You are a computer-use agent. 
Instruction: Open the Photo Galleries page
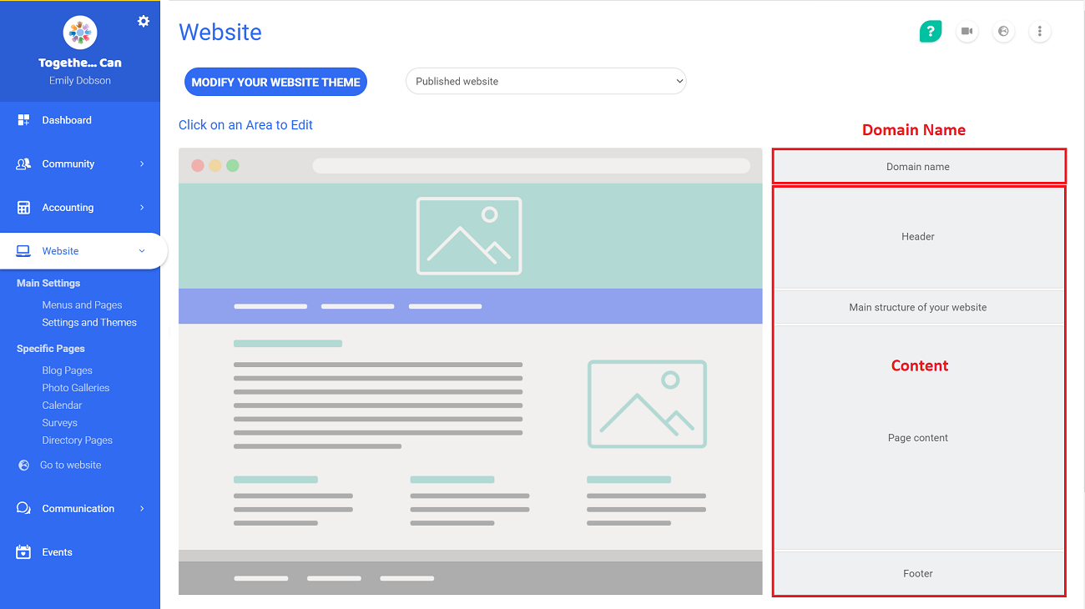pyautogui.click(x=76, y=387)
